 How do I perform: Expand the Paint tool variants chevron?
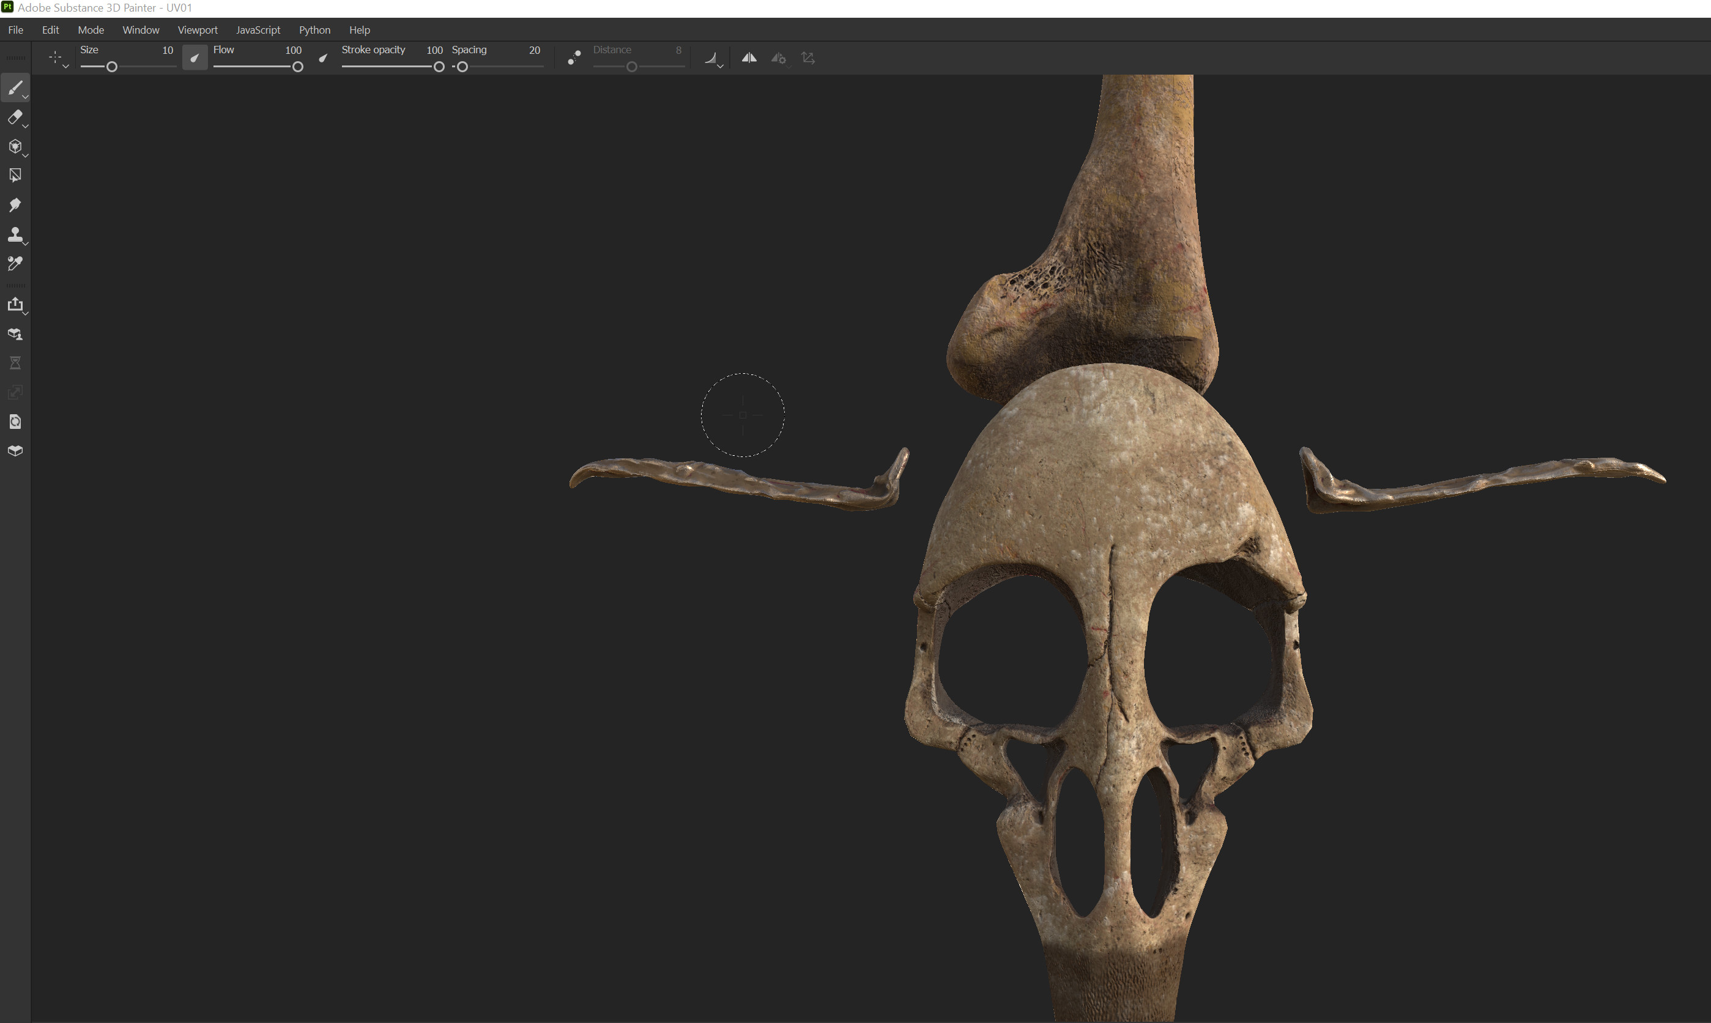26,97
